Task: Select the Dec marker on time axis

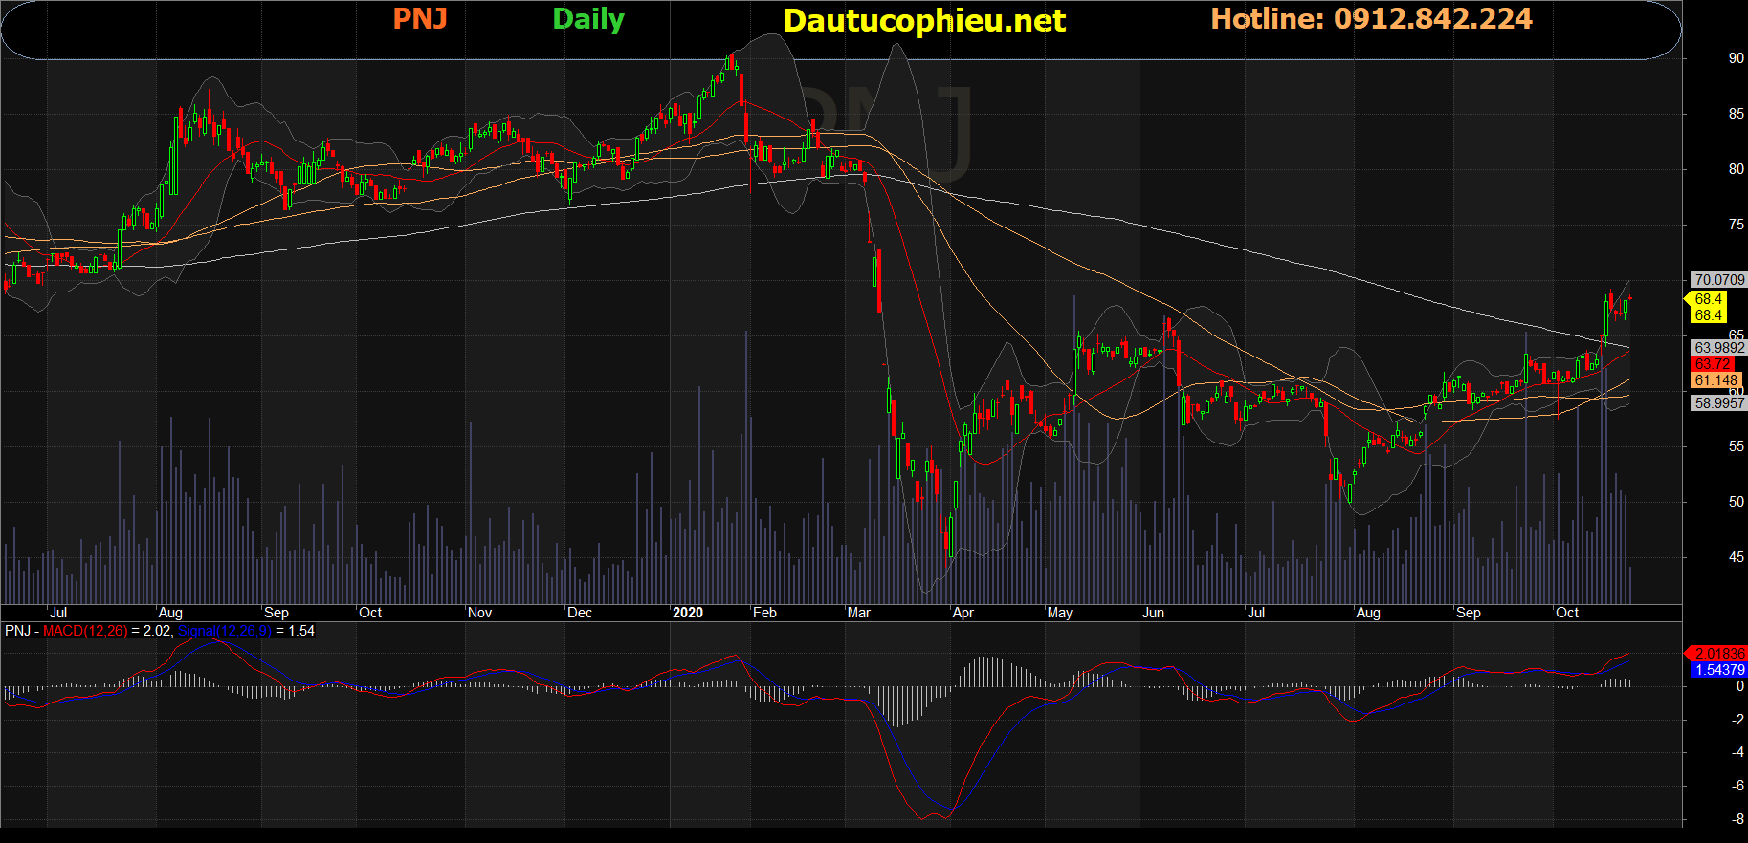Action: point(580,613)
